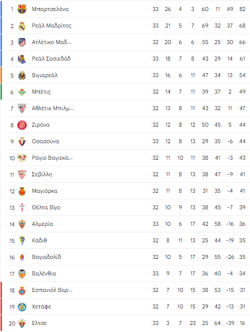This screenshot has width=250, height=332.
Task: Click the Real Sociedad crest icon
Action: 22,59
